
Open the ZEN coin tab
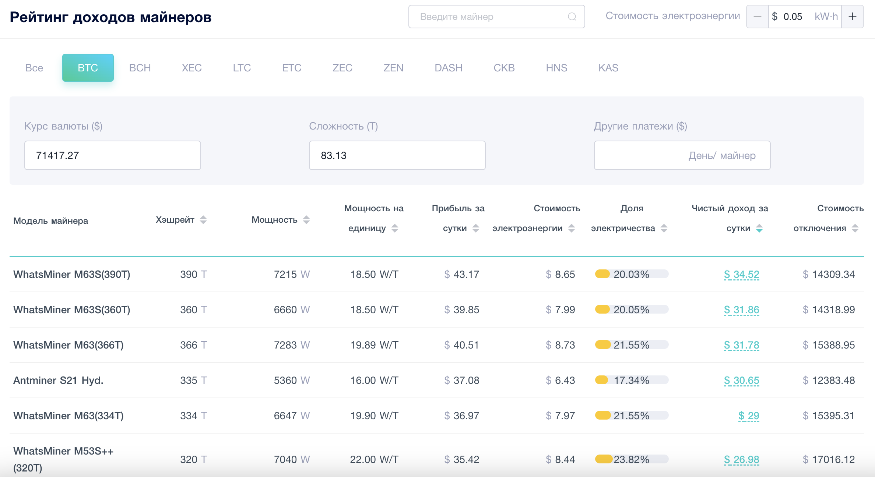(x=393, y=68)
